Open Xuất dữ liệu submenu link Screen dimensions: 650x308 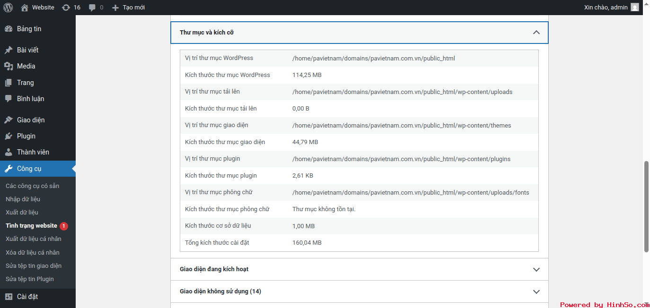22,213
